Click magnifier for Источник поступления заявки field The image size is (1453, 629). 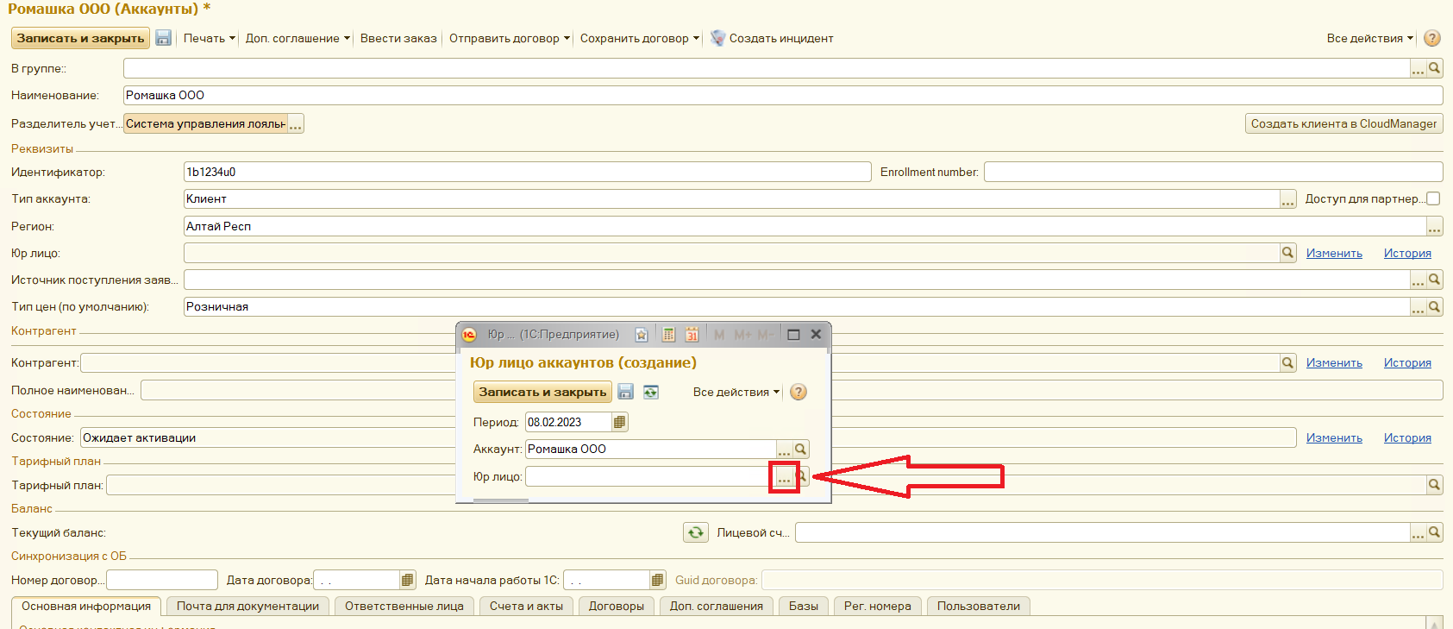pyautogui.click(x=1435, y=280)
